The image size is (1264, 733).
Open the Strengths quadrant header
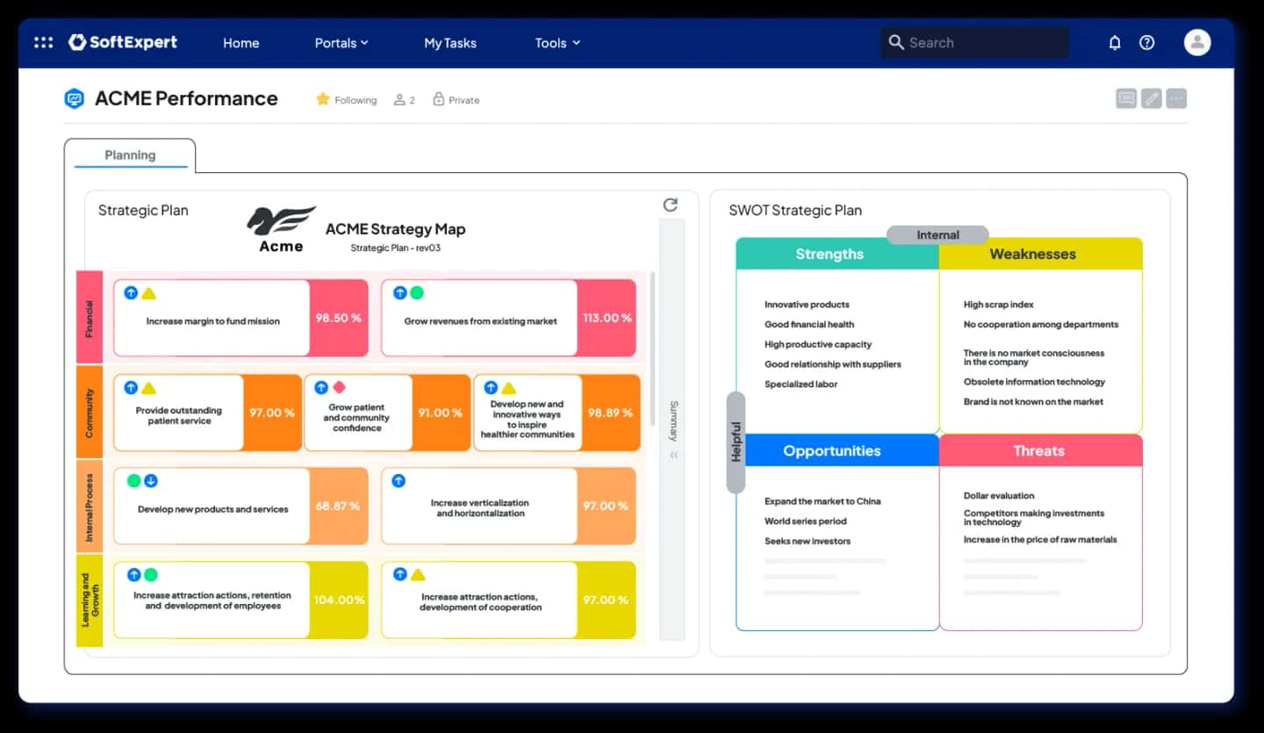pos(837,254)
